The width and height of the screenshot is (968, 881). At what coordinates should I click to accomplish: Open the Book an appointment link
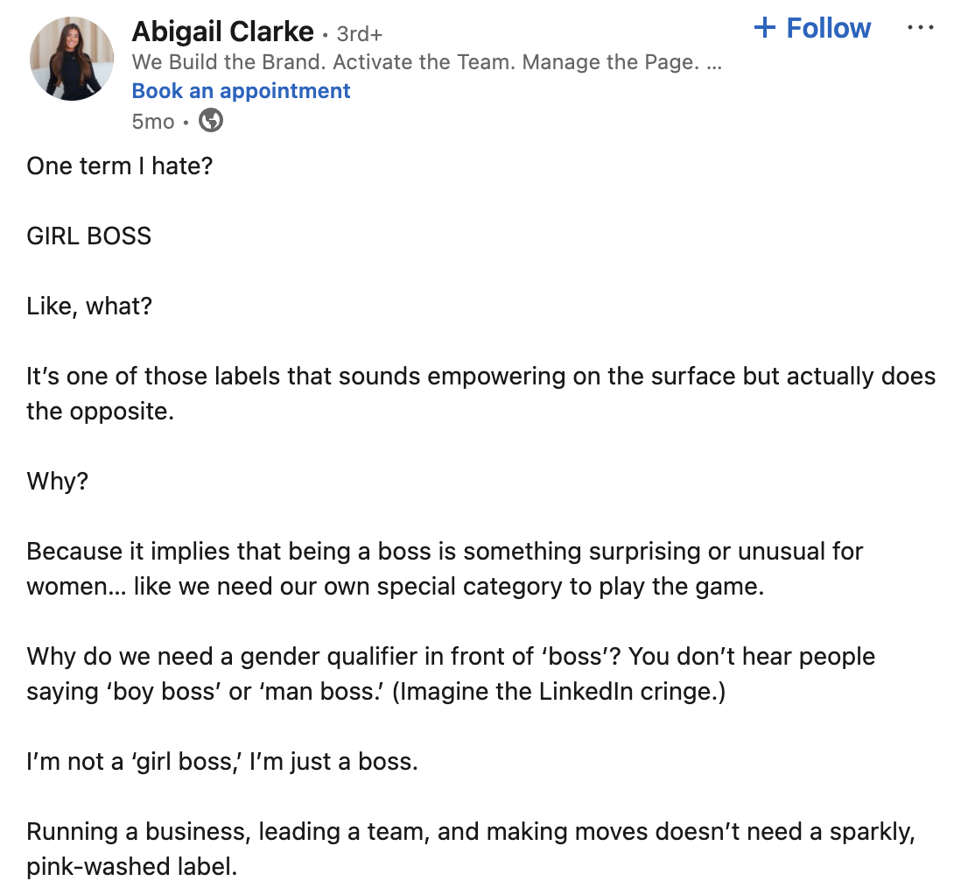pos(241,91)
